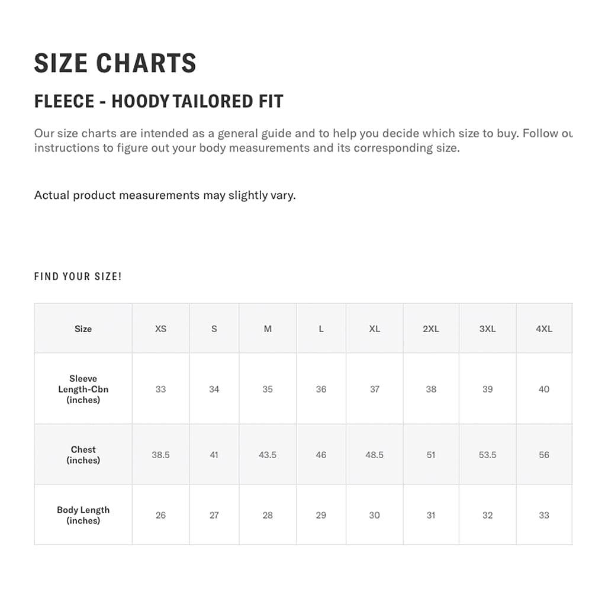Select sleeve length 40 for 4XL
This screenshot has width=592, height=592.
(x=543, y=389)
